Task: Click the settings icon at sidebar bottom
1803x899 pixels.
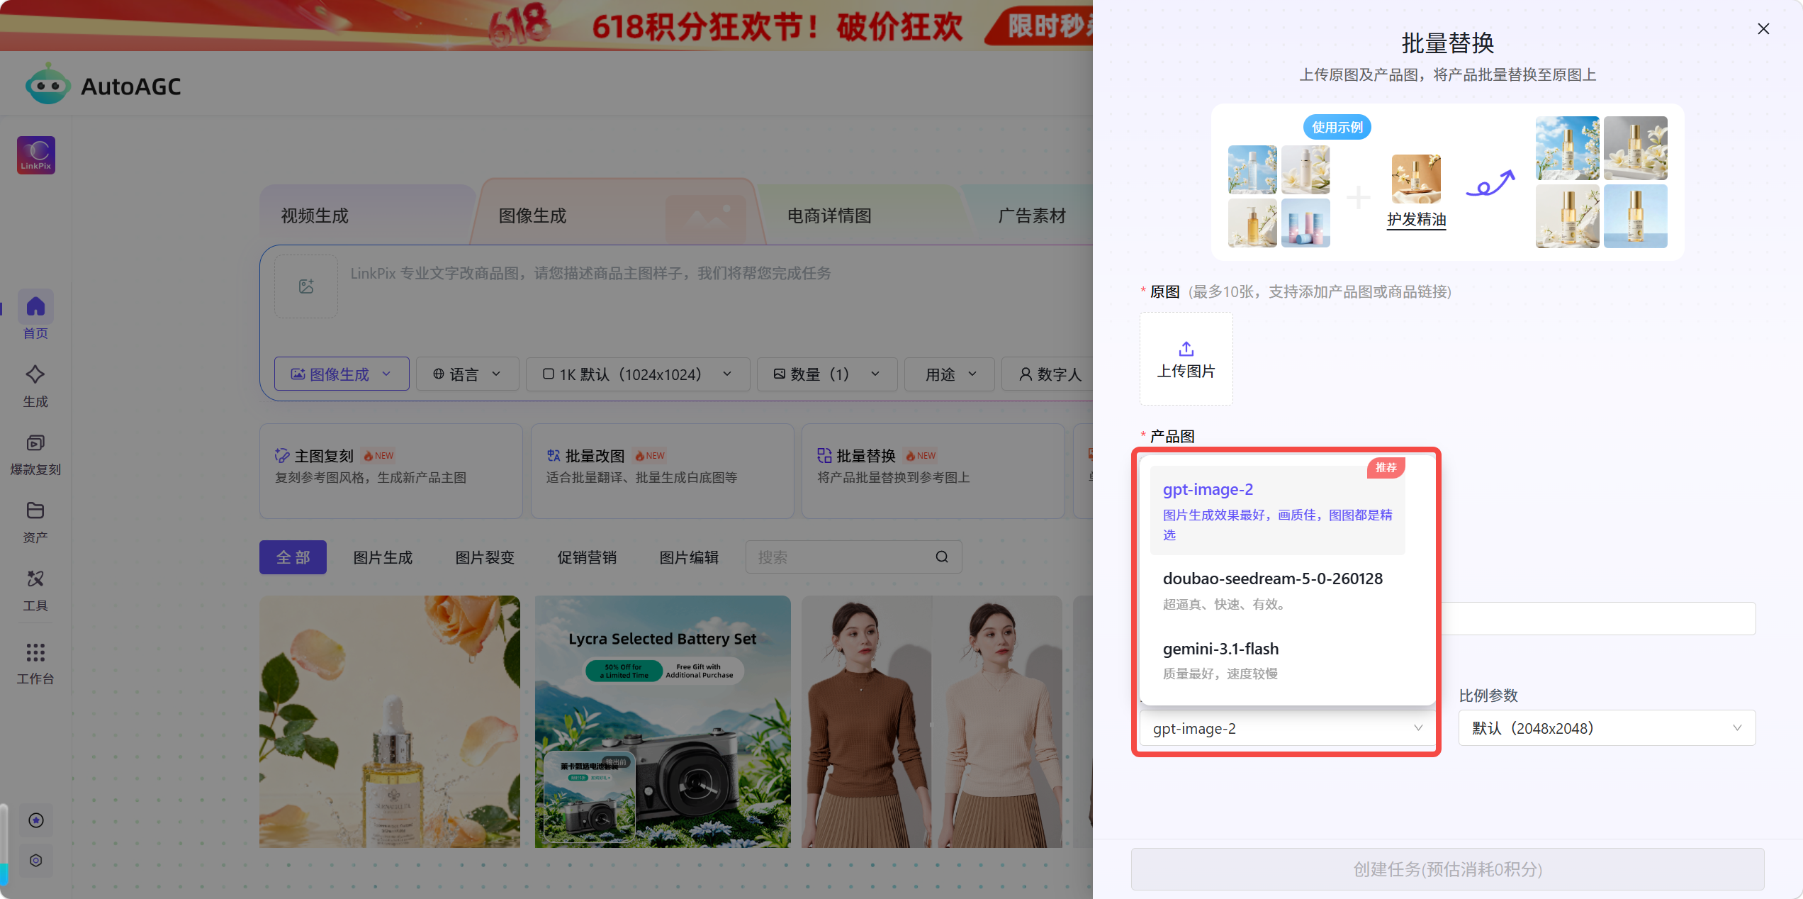Action: click(36, 860)
